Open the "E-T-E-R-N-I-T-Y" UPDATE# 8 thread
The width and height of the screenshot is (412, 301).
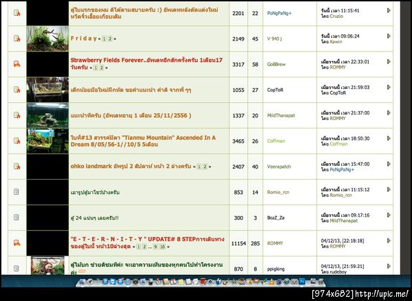click(148, 243)
